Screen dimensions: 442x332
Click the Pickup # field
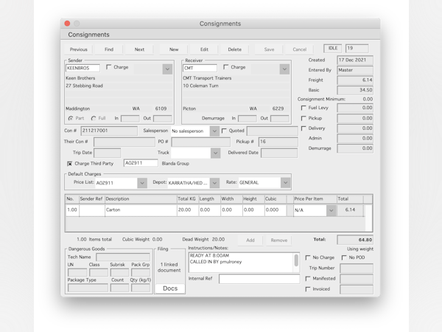pos(278,142)
